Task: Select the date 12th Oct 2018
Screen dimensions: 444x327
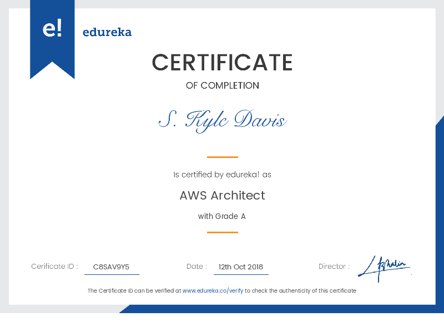Action: point(241,267)
